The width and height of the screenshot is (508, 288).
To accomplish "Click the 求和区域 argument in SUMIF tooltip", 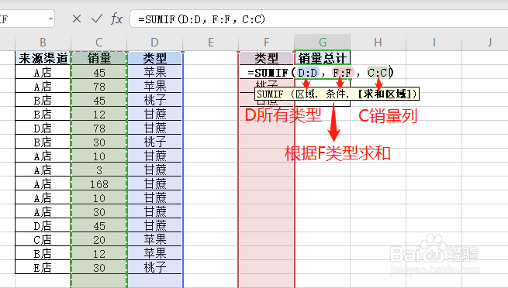I will click(x=384, y=94).
